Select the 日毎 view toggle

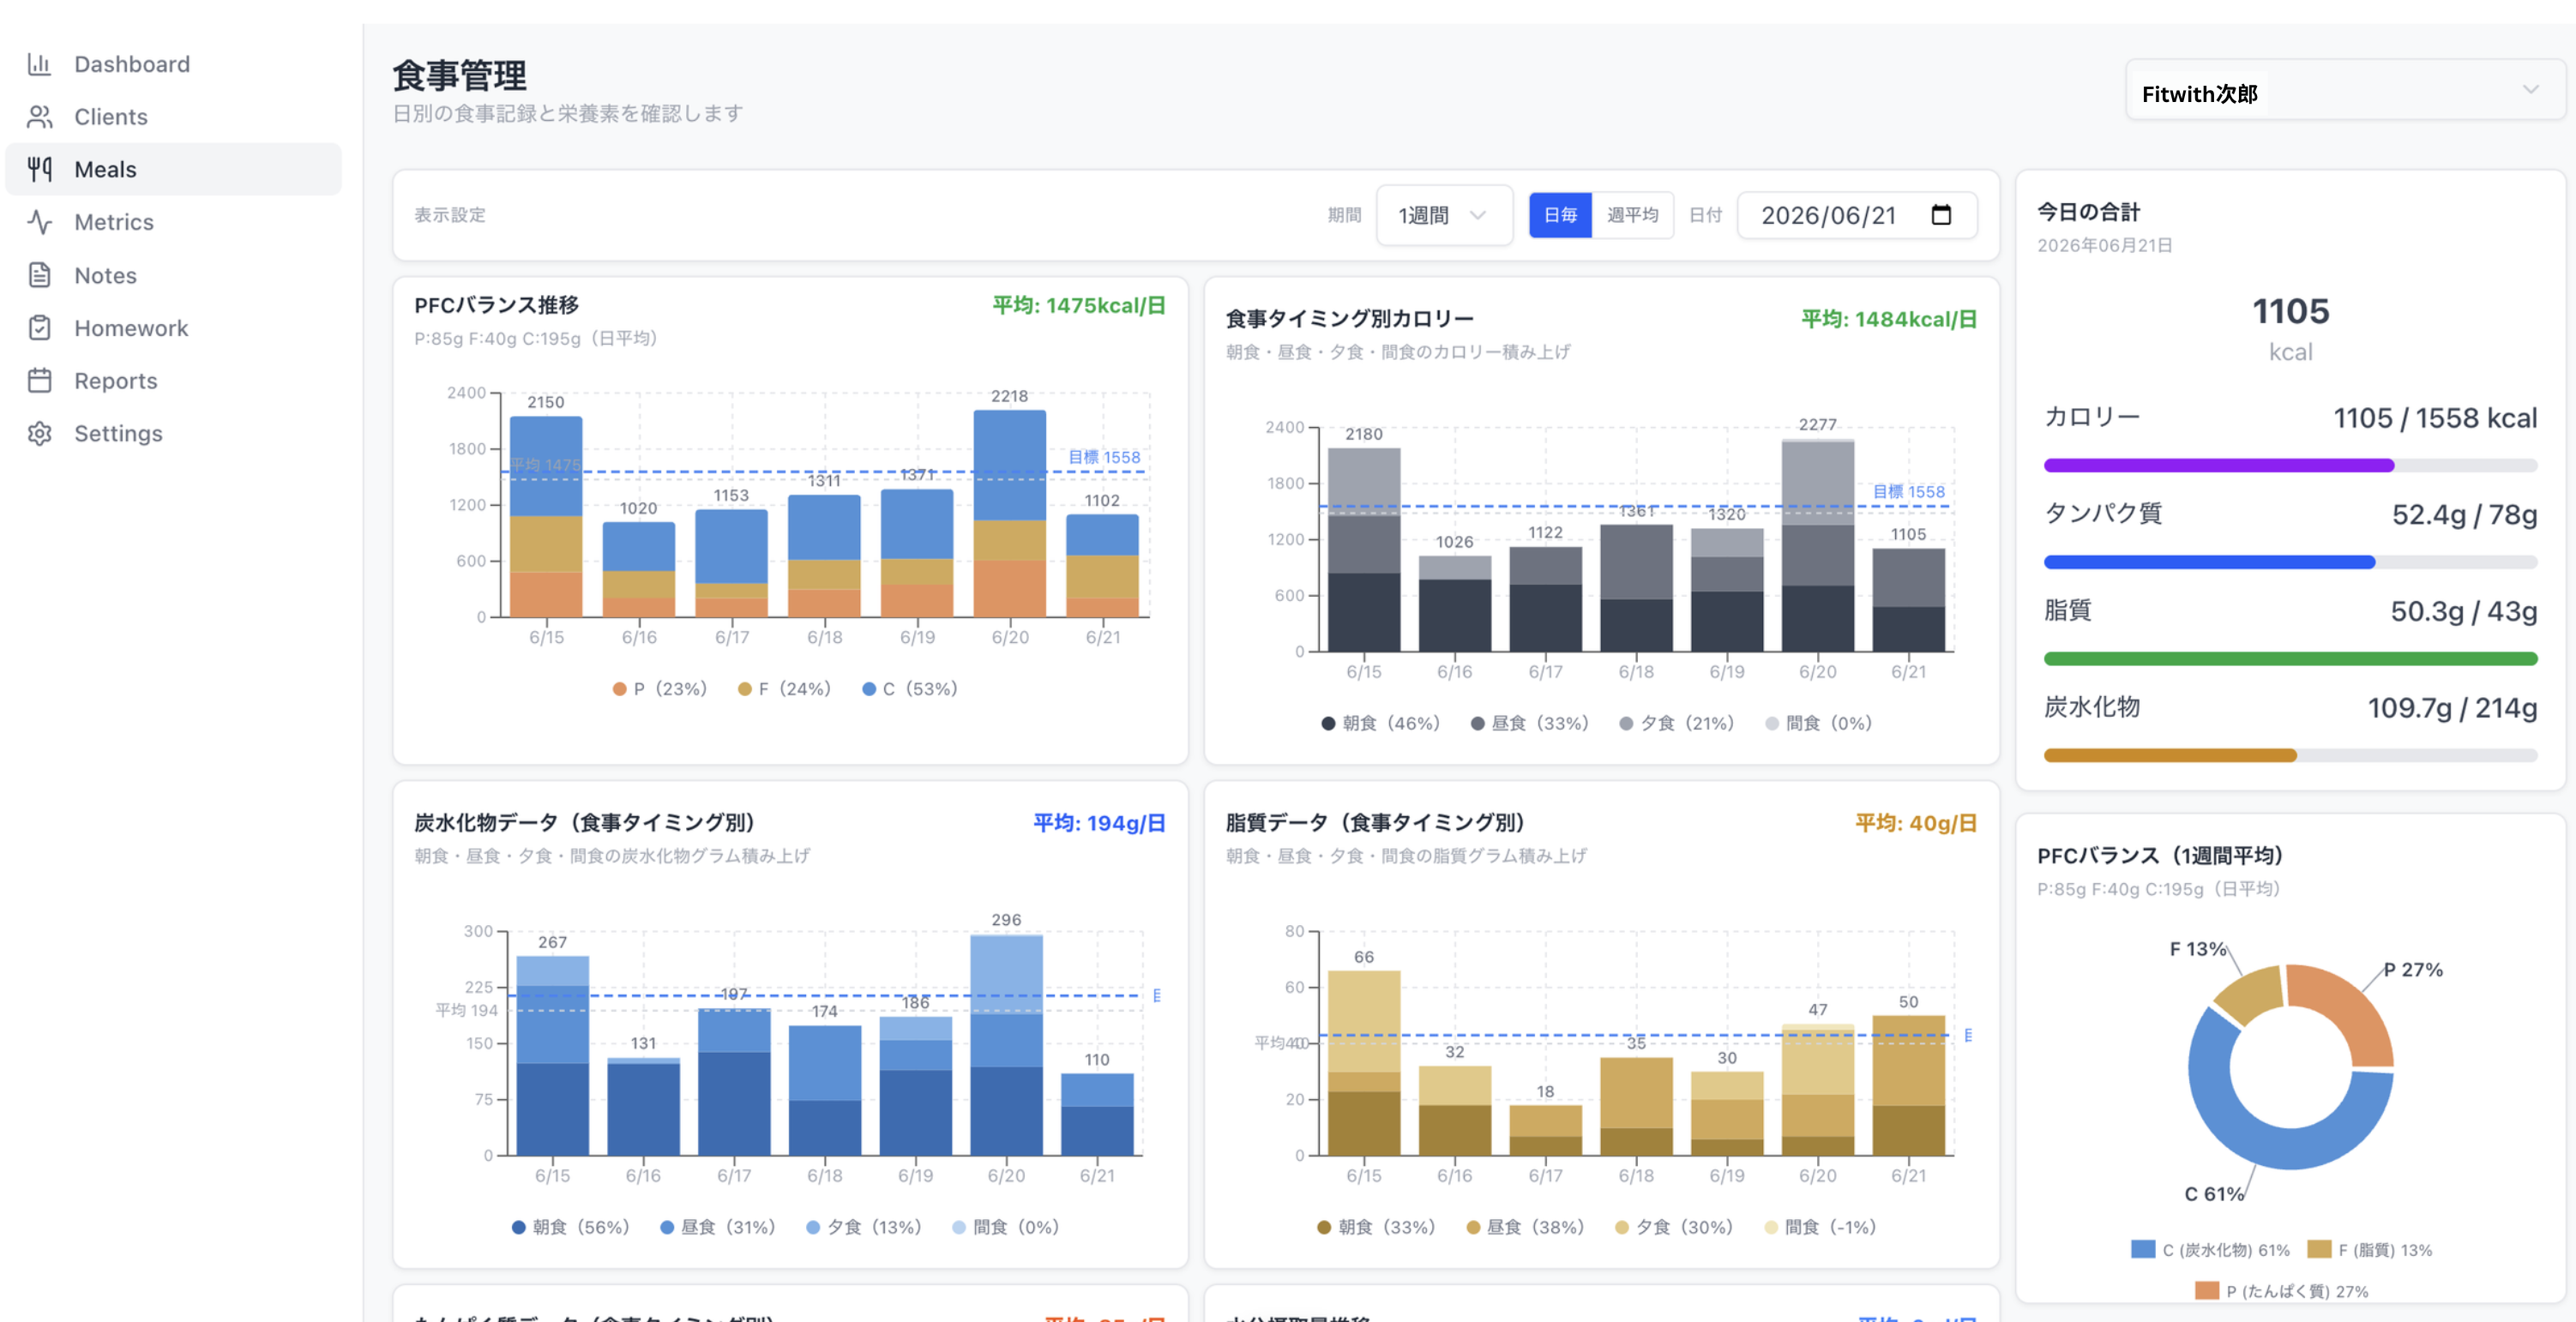coord(1560,215)
